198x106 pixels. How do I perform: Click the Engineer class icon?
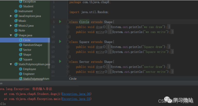21,74
